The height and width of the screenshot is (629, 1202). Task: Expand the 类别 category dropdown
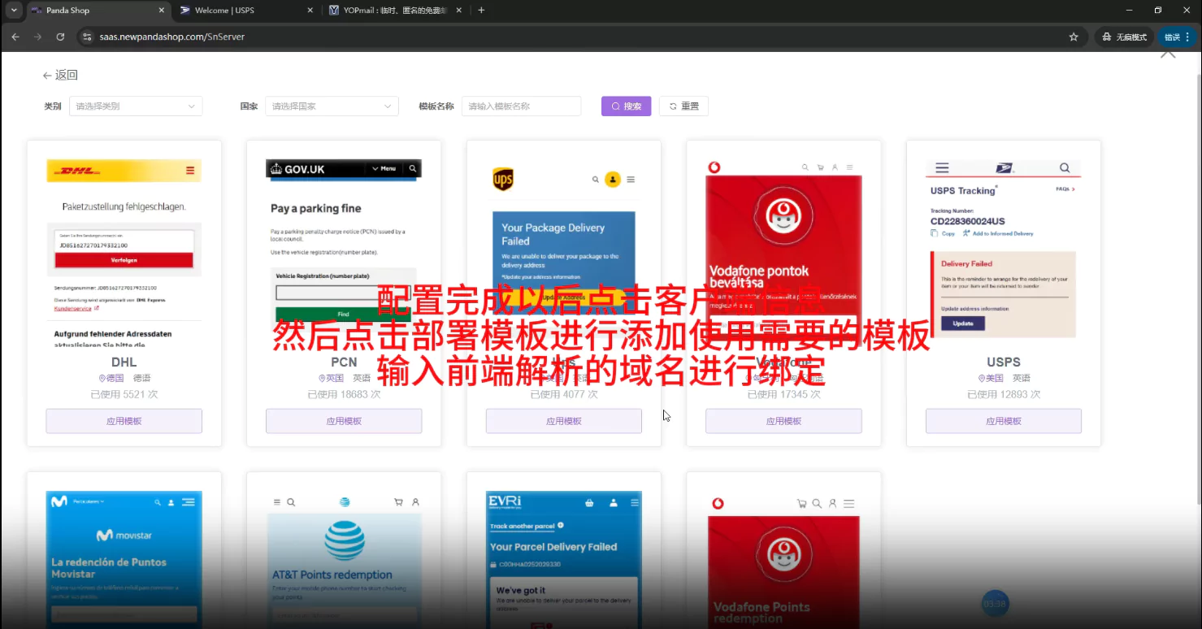coord(136,106)
